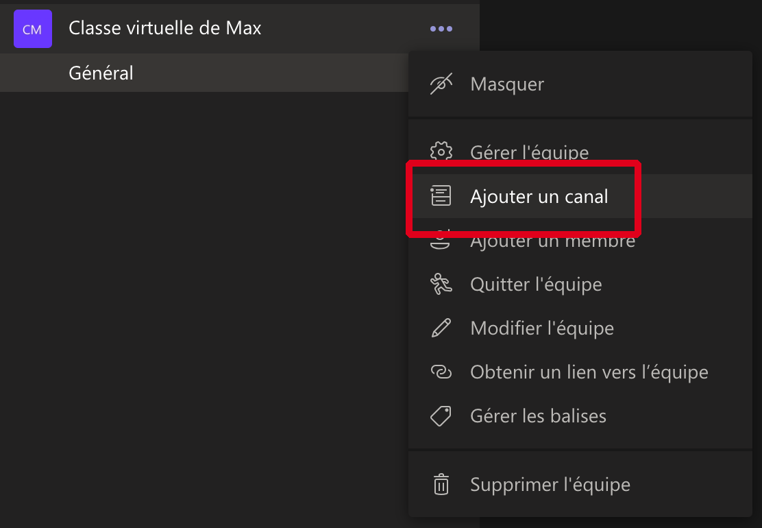Choose Modifier l'équipe

[x=580, y=328]
